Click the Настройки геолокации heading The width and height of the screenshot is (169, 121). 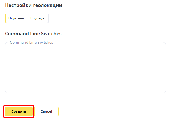coord(34,5)
